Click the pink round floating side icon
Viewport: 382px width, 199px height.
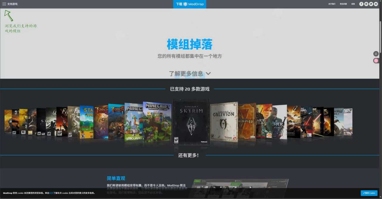376,61
